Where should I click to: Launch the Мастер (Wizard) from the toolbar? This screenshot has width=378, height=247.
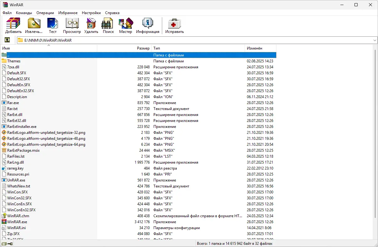[125, 25]
